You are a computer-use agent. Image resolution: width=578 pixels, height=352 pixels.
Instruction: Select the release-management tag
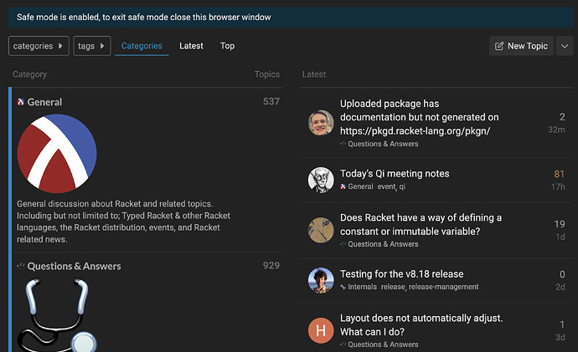tap(443, 287)
